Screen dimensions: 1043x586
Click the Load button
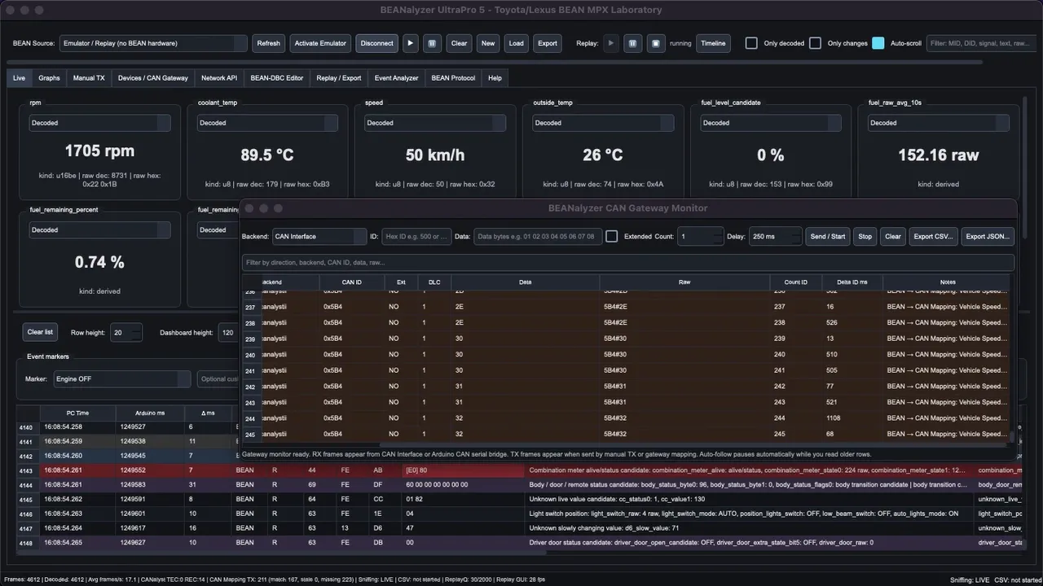pyautogui.click(x=516, y=43)
